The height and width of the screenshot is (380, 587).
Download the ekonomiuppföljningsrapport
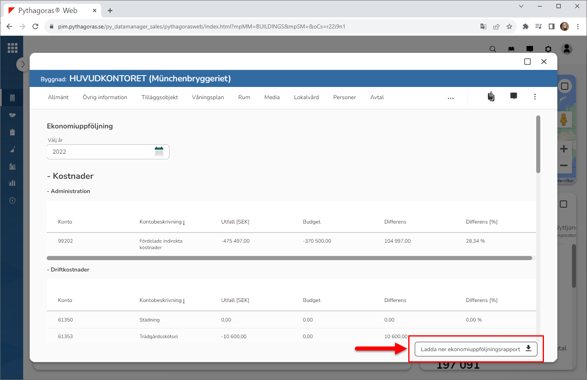coord(476,349)
